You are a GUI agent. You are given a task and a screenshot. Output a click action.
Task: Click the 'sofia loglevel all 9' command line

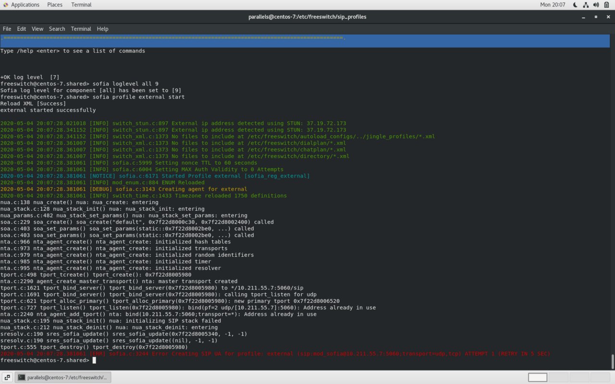(x=79, y=84)
